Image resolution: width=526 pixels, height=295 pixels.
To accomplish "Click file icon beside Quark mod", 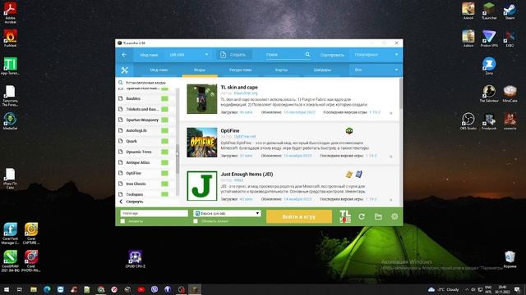I will click(x=121, y=141).
